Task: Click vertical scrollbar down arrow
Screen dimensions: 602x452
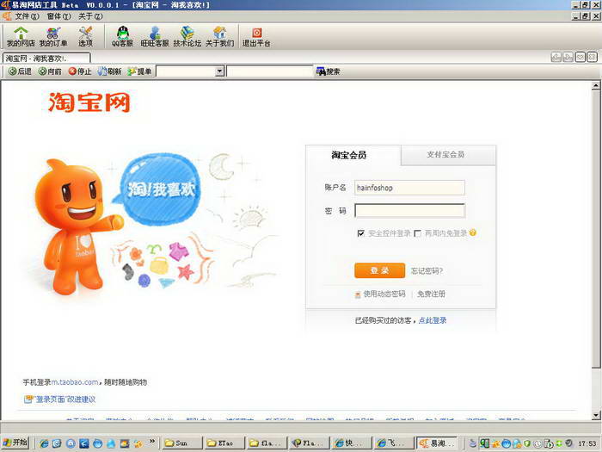Action: (x=596, y=415)
